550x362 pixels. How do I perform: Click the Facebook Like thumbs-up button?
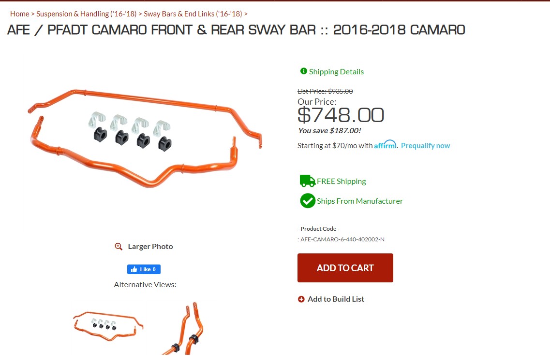[x=144, y=269]
